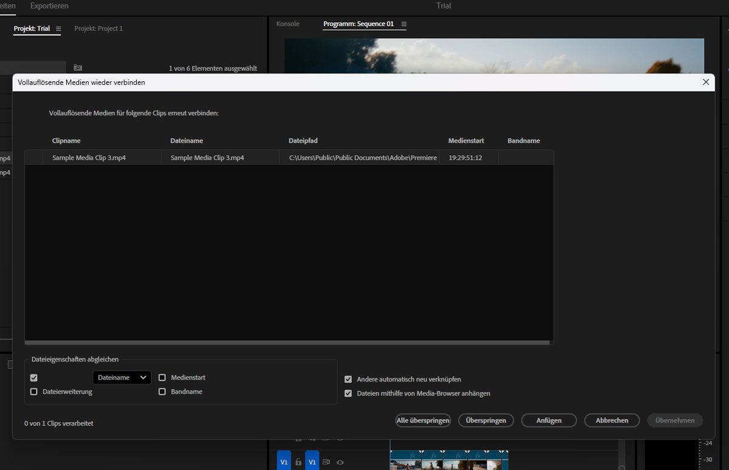Open the Programm: Sequence 01 panel menu icon
729x470 pixels.
coord(404,24)
